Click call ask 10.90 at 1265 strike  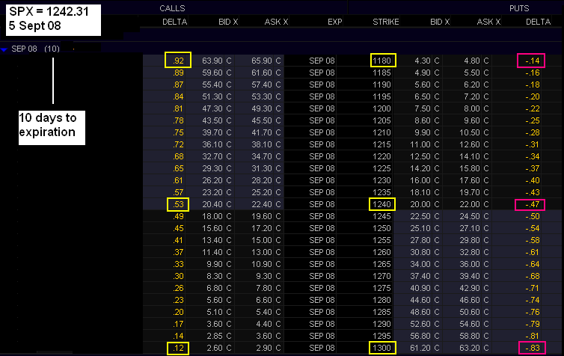pos(262,264)
